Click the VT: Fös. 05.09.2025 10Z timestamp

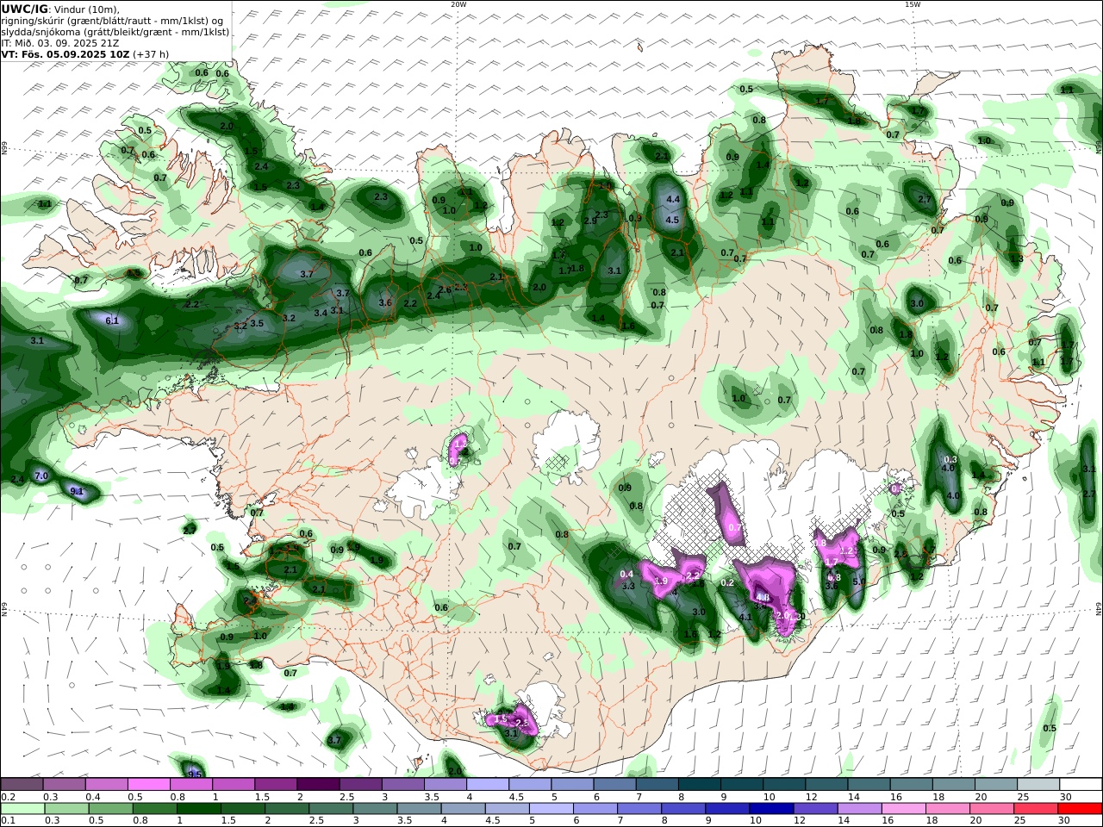pyautogui.click(x=65, y=53)
